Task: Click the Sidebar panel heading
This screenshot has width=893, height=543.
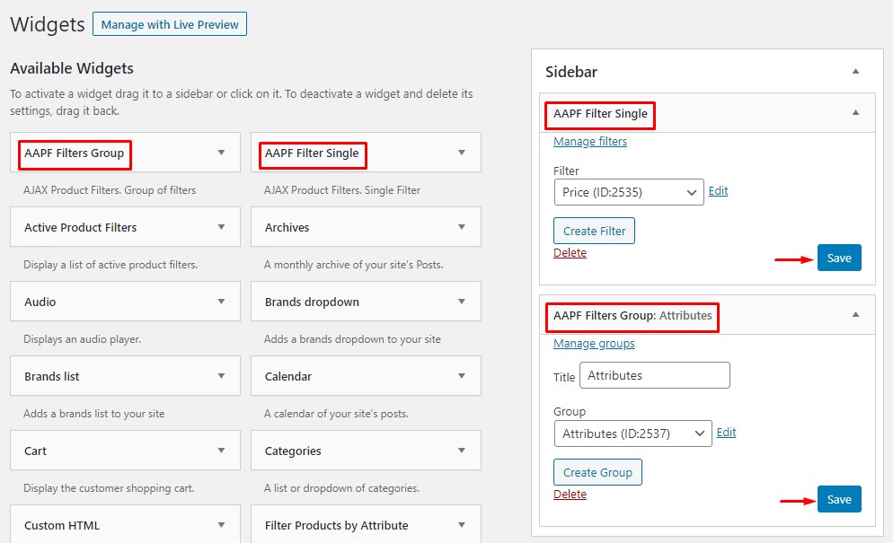Action: (x=571, y=72)
